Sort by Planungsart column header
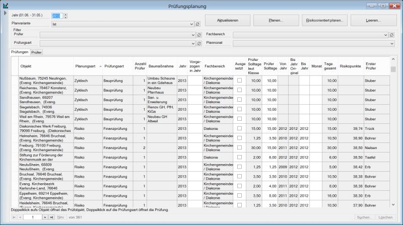This screenshot has width=403, height=225. tap(88, 66)
